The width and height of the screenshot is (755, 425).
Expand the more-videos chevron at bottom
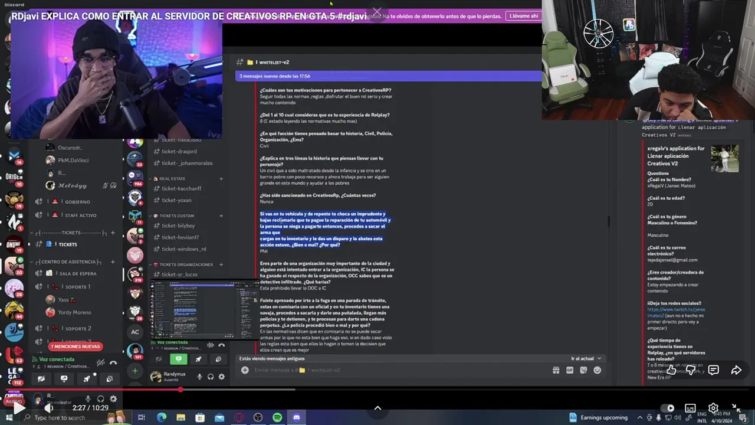(377, 408)
